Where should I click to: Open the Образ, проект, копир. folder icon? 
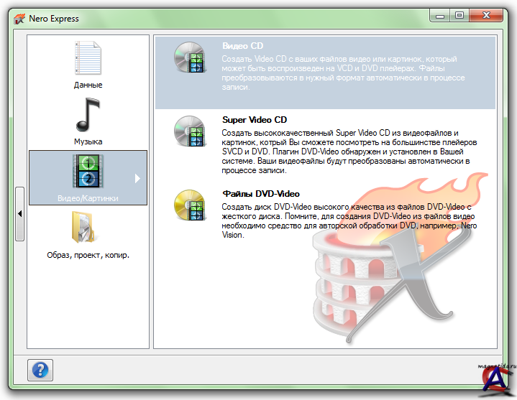[88, 228]
